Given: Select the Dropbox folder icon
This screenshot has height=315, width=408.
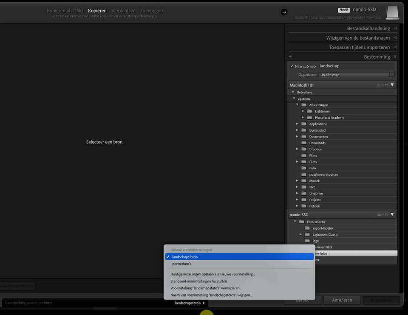Looking at the screenshot, I should 303,149.
